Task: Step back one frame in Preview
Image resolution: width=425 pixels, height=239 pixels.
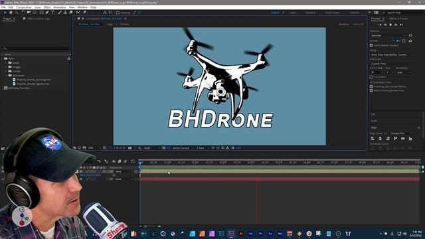Action: click(385, 25)
